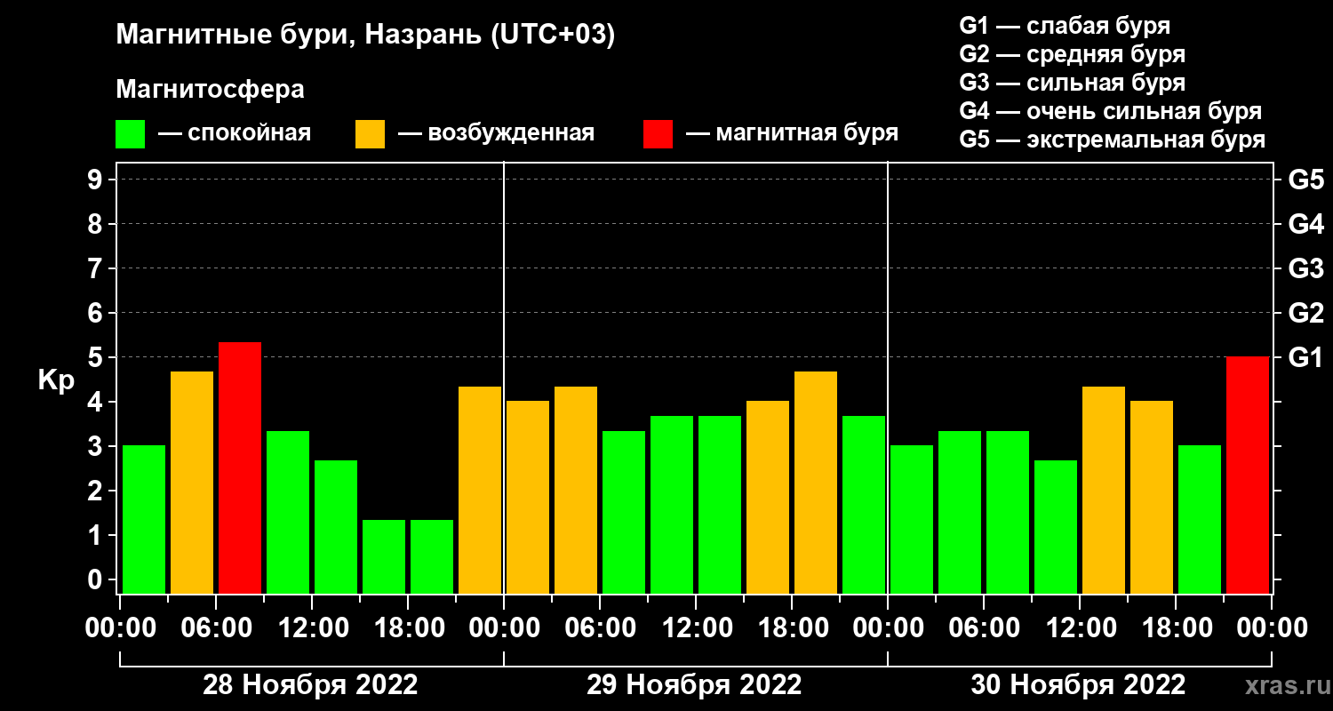Click the G1 storm level label on right axis
The height and width of the screenshot is (711, 1333).
[1305, 357]
